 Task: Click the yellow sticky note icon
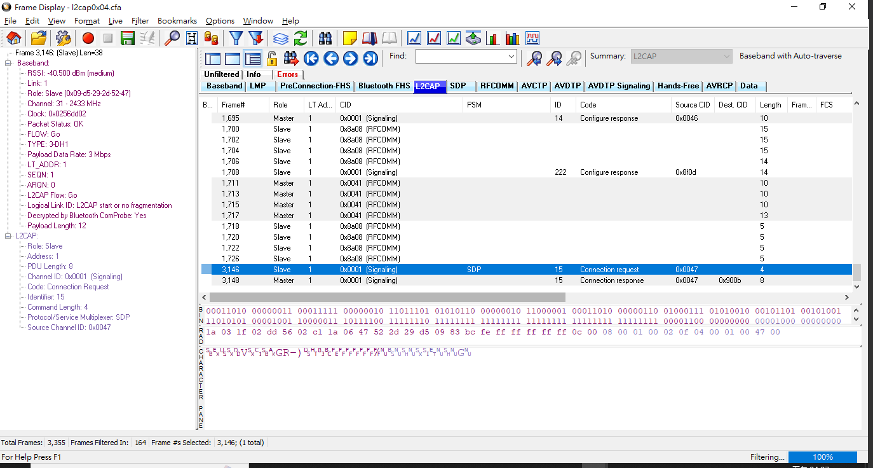click(x=349, y=38)
